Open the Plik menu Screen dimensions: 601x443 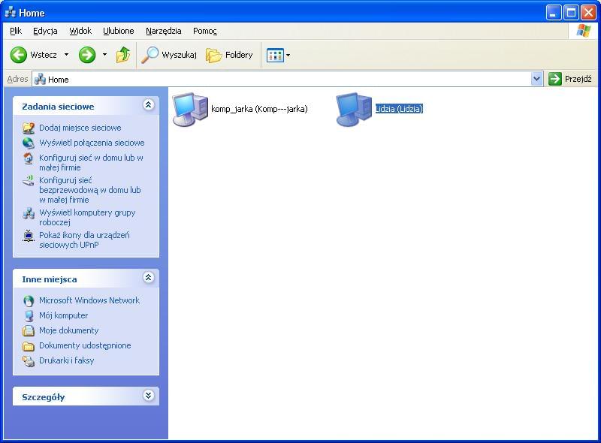click(x=16, y=31)
